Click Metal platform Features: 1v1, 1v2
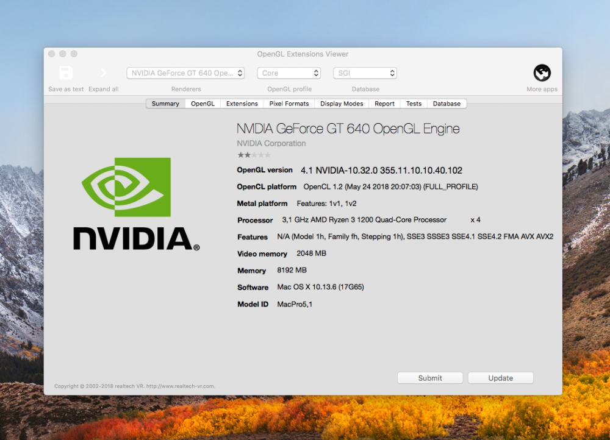Screen dimensions: 610x440 [326, 204]
